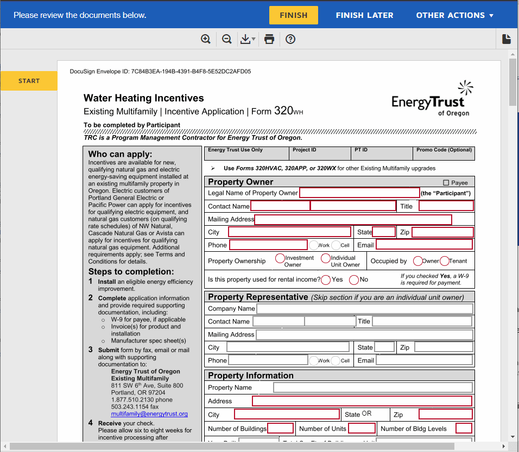Click Property Representative Phone field

click(268, 360)
